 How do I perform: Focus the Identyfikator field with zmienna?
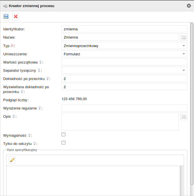tap(124, 29)
